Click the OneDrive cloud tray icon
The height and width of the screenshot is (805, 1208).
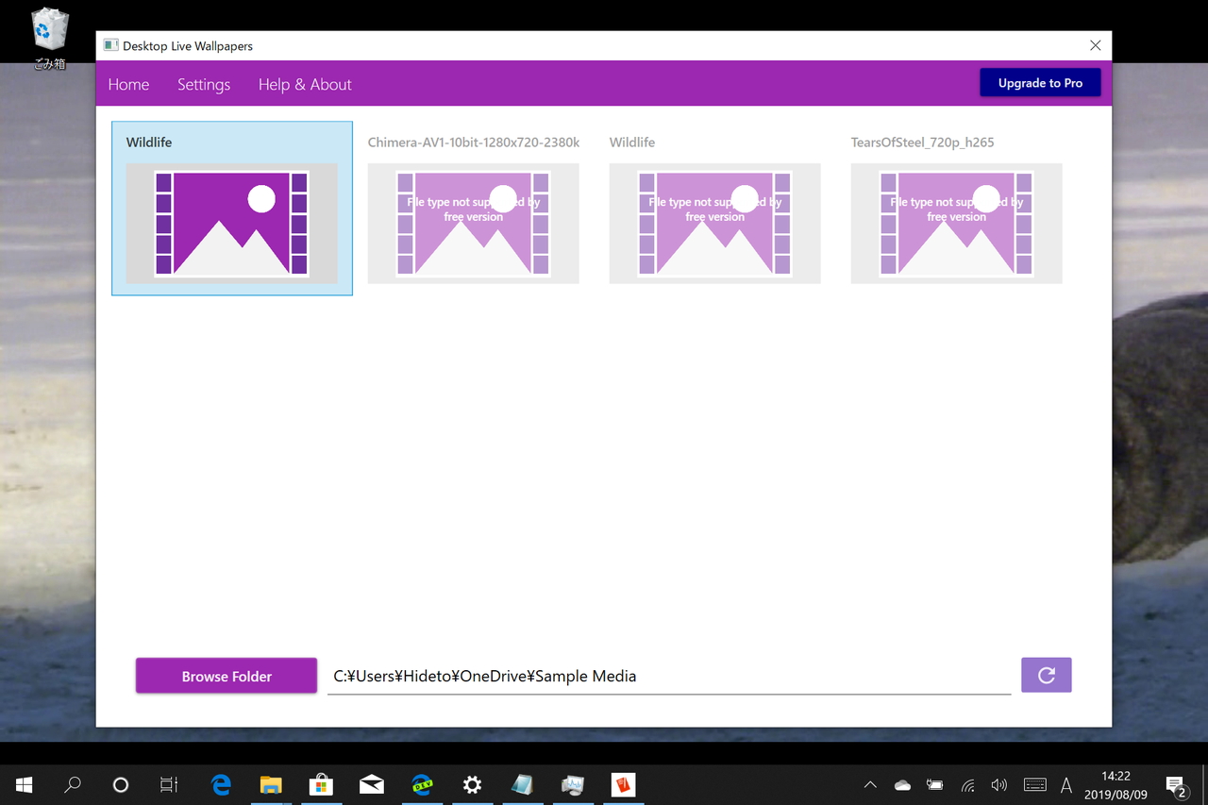(x=902, y=785)
